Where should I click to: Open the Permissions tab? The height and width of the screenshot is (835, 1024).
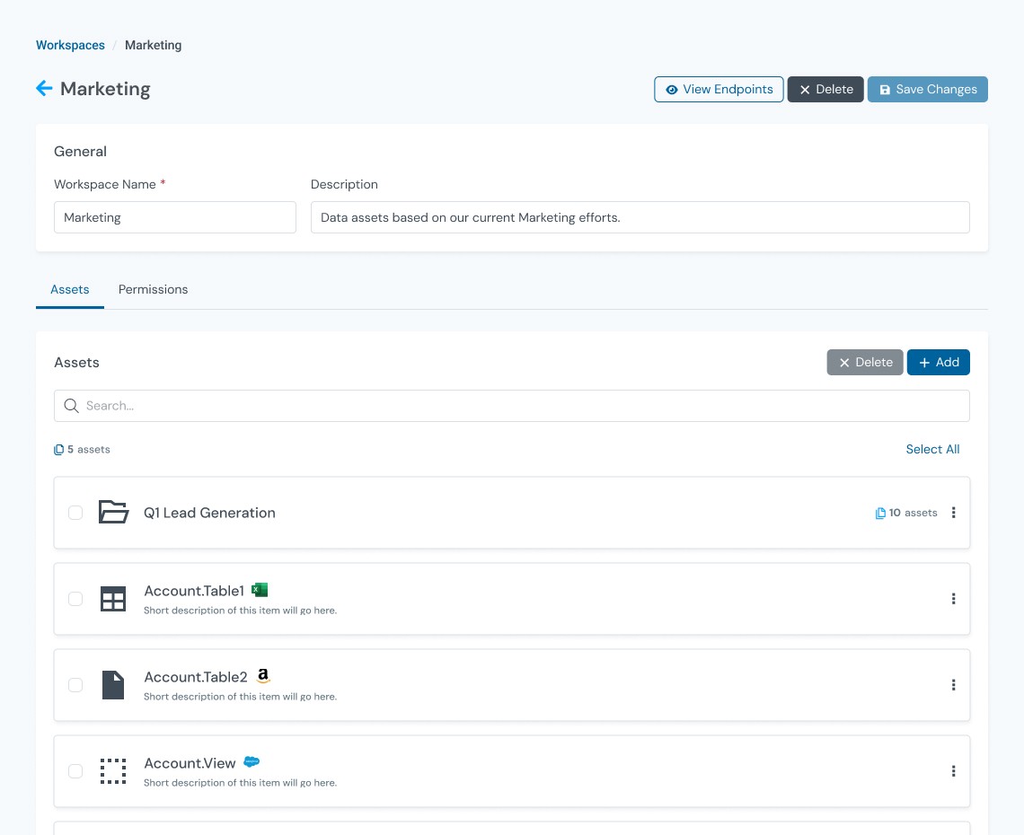pyautogui.click(x=153, y=289)
